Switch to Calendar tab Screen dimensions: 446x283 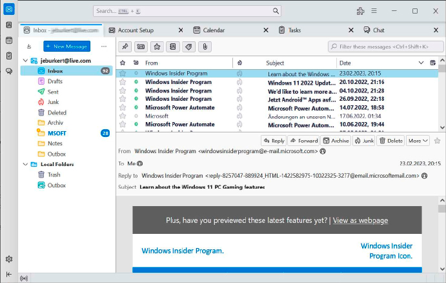coord(214,30)
